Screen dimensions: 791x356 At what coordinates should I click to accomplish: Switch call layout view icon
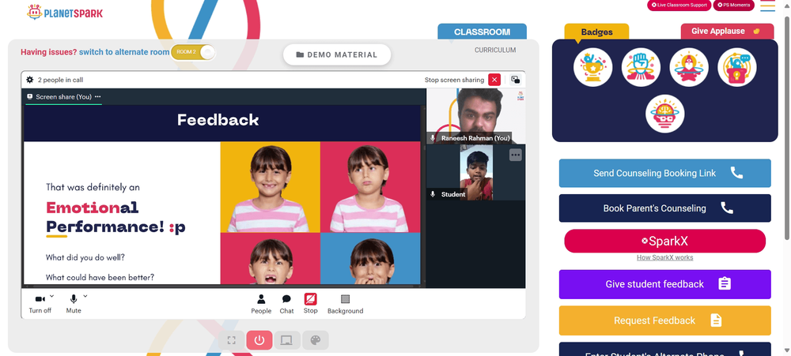point(515,80)
